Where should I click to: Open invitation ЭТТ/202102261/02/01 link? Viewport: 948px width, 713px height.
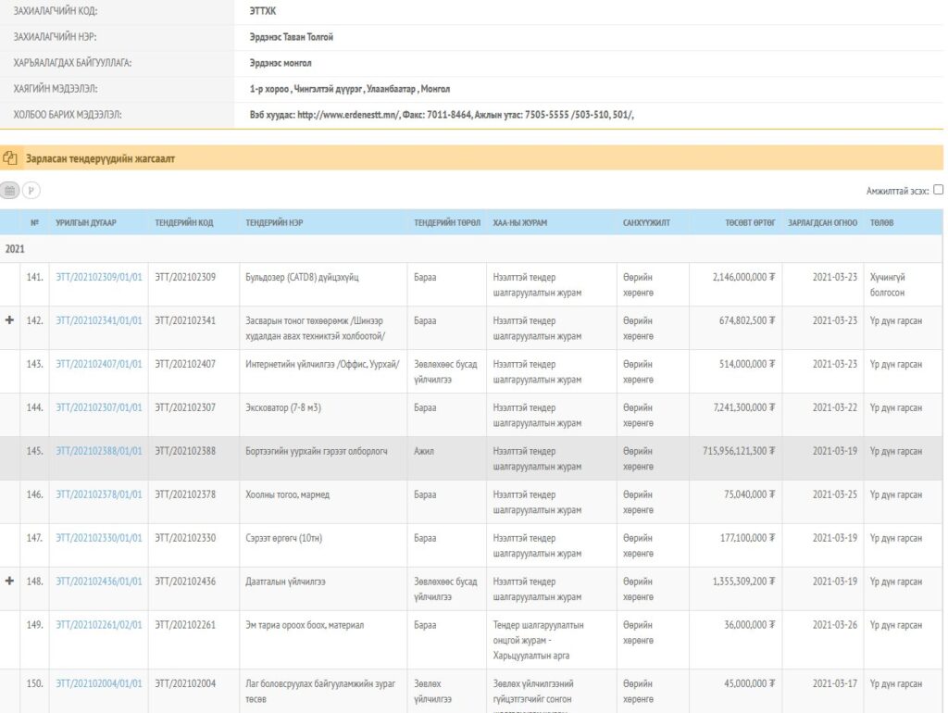[x=99, y=625]
